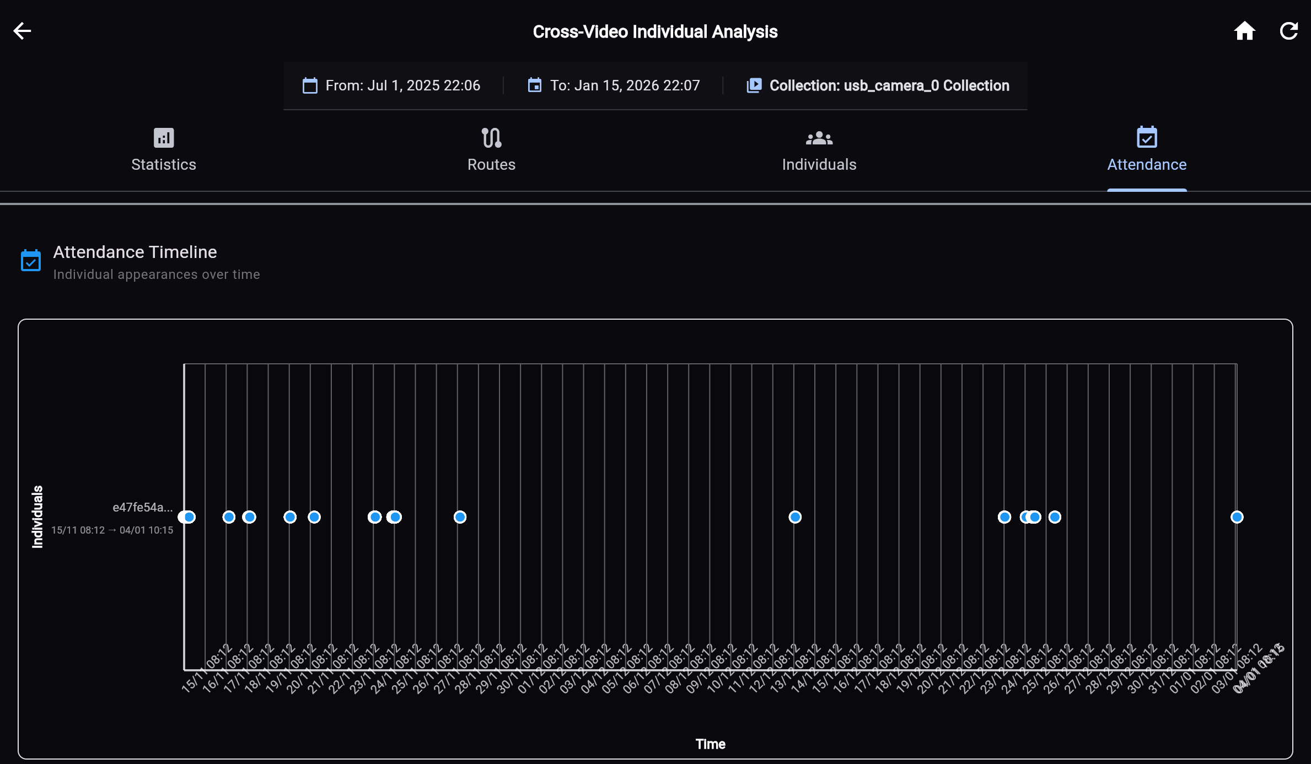Click the refresh icon to reload data
The width and height of the screenshot is (1311, 764).
(x=1289, y=31)
